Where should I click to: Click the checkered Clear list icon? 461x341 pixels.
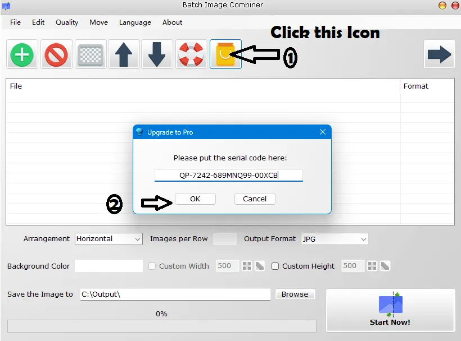pyautogui.click(x=91, y=54)
